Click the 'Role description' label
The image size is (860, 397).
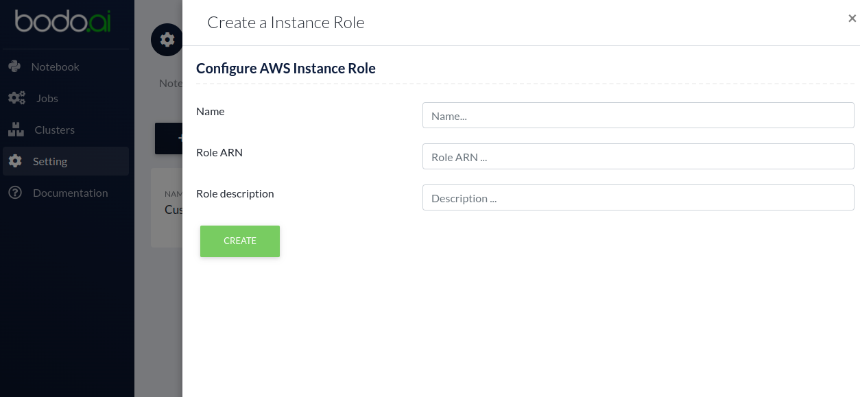[235, 193]
